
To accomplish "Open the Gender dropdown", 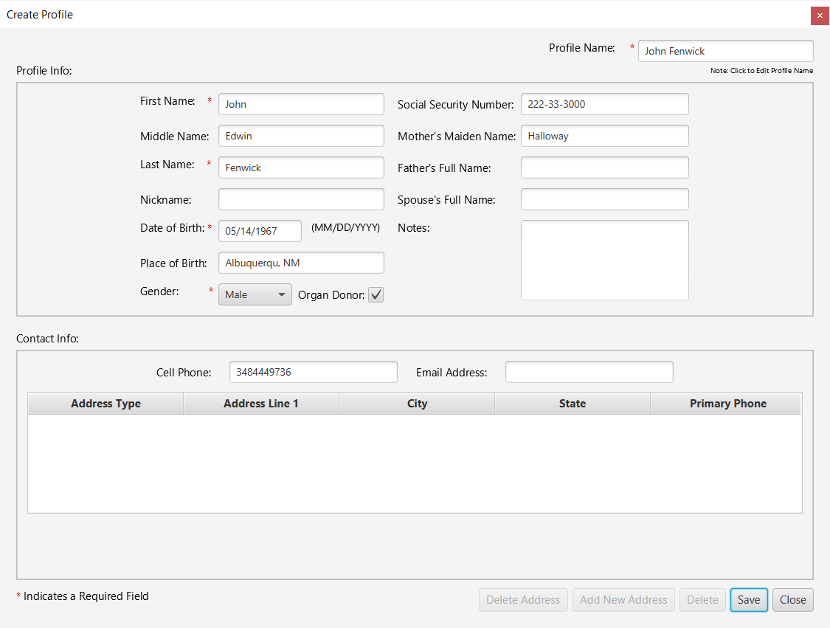I will pyautogui.click(x=255, y=294).
